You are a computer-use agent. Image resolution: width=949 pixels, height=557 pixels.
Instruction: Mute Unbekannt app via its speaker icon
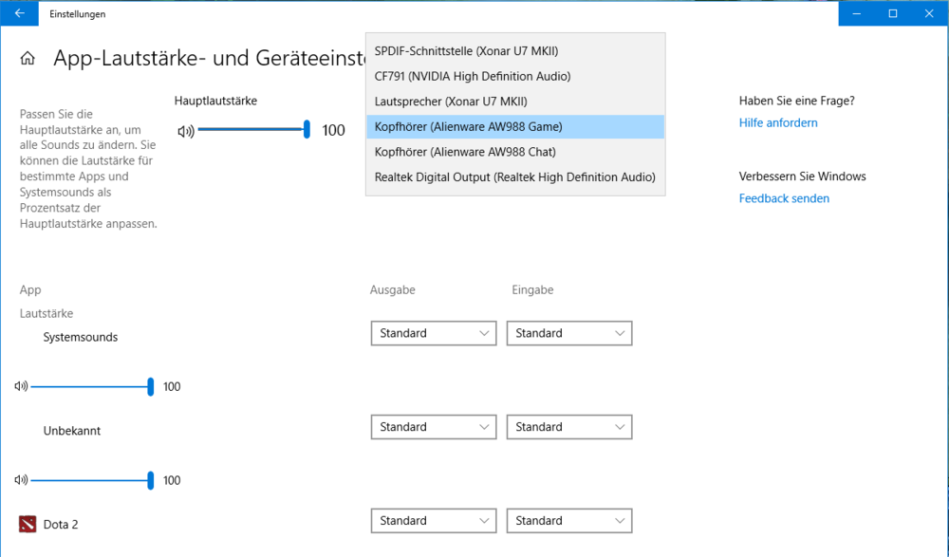22,480
